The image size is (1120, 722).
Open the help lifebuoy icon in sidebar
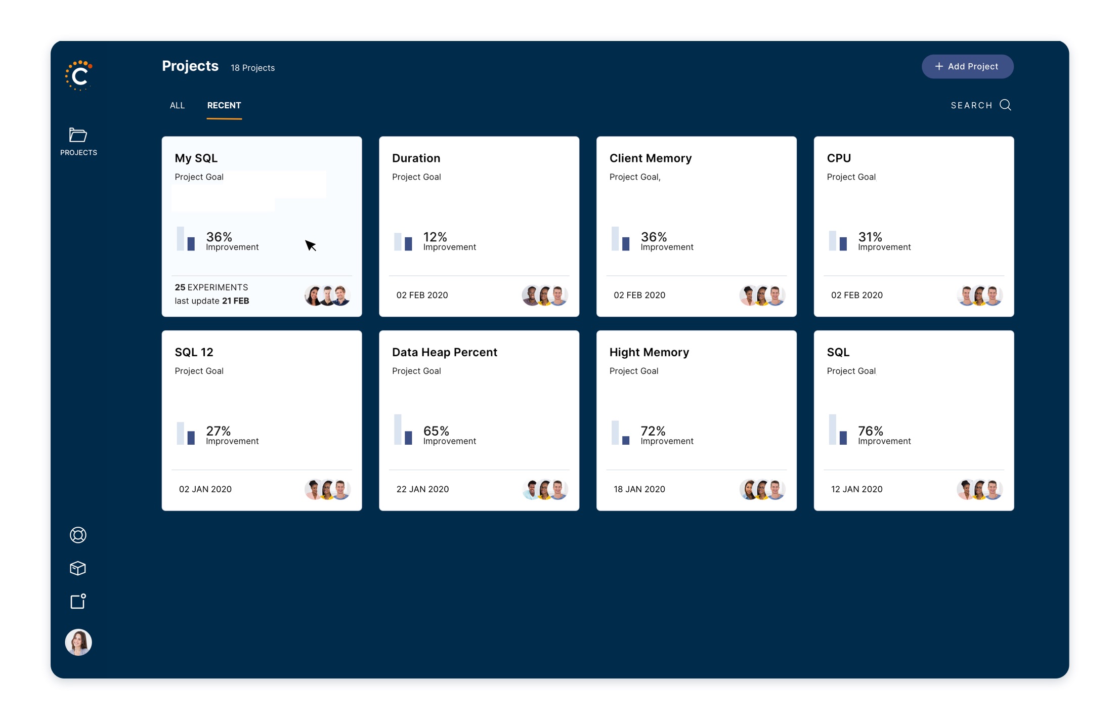click(x=78, y=535)
